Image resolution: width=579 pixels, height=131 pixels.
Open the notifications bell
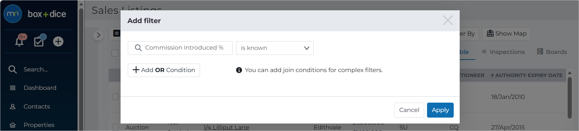coord(19,41)
